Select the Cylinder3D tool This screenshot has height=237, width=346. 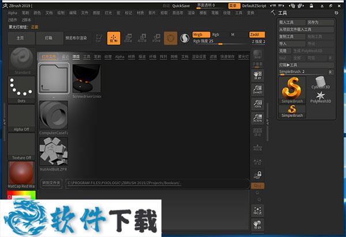(x=321, y=83)
